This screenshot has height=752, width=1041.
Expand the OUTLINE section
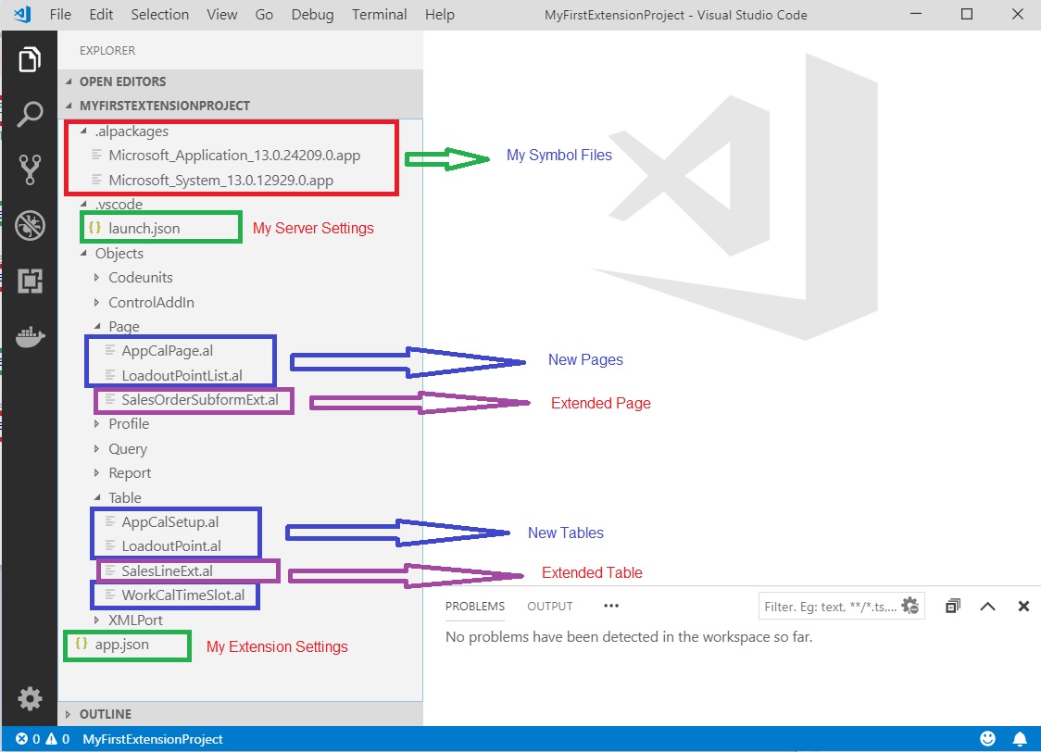(x=105, y=714)
